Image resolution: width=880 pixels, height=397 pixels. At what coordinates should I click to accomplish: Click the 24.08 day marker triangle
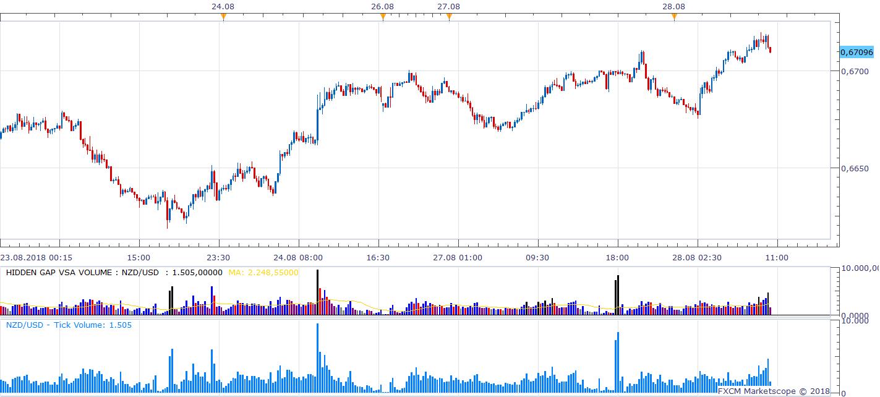pos(223,17)
